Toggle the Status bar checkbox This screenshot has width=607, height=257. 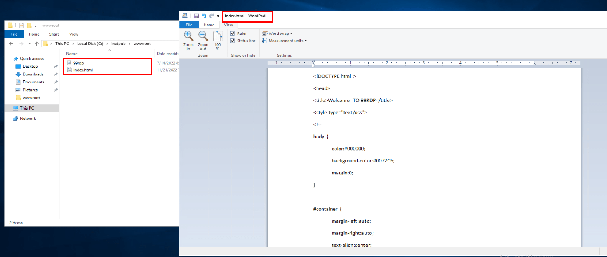(233, 41)
